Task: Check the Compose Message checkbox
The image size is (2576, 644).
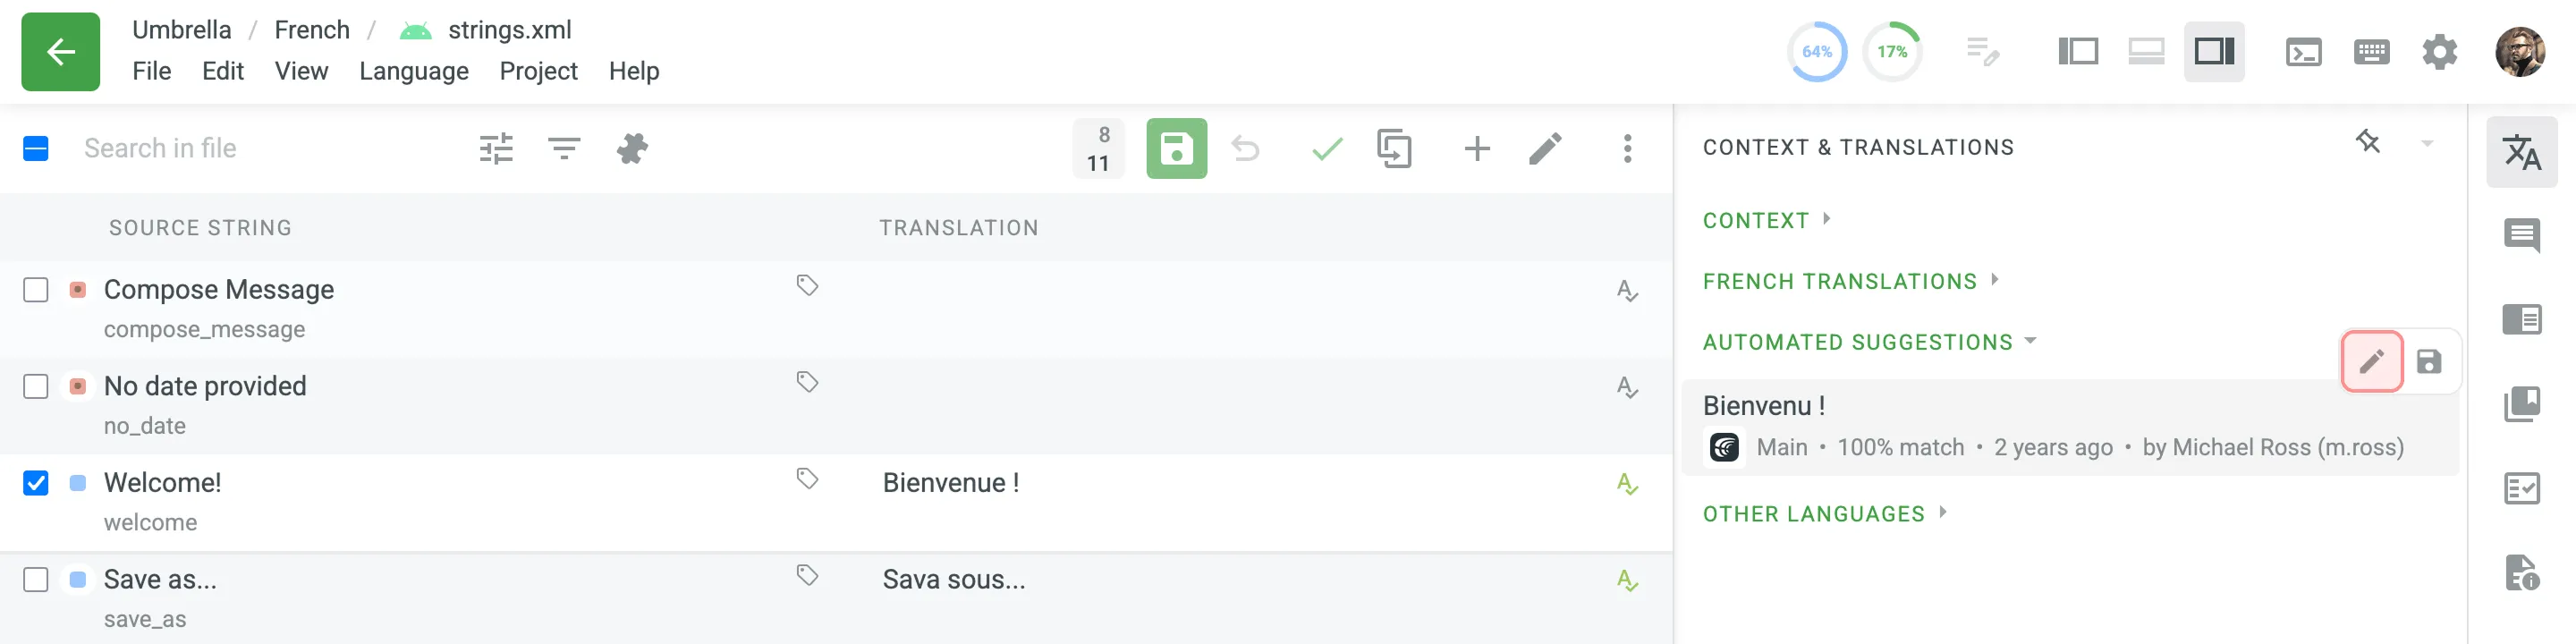Action: tap(36, 290)
